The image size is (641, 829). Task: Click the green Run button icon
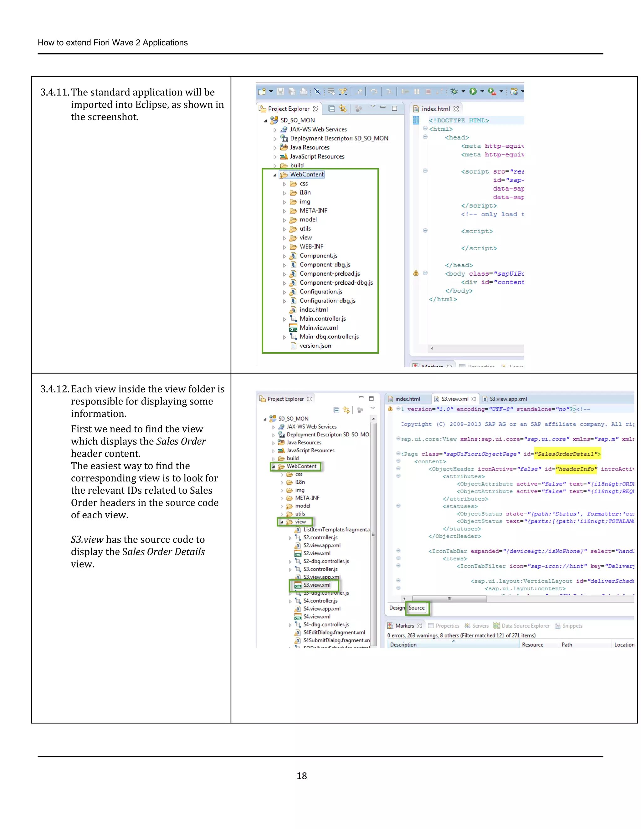click(473, 91)
